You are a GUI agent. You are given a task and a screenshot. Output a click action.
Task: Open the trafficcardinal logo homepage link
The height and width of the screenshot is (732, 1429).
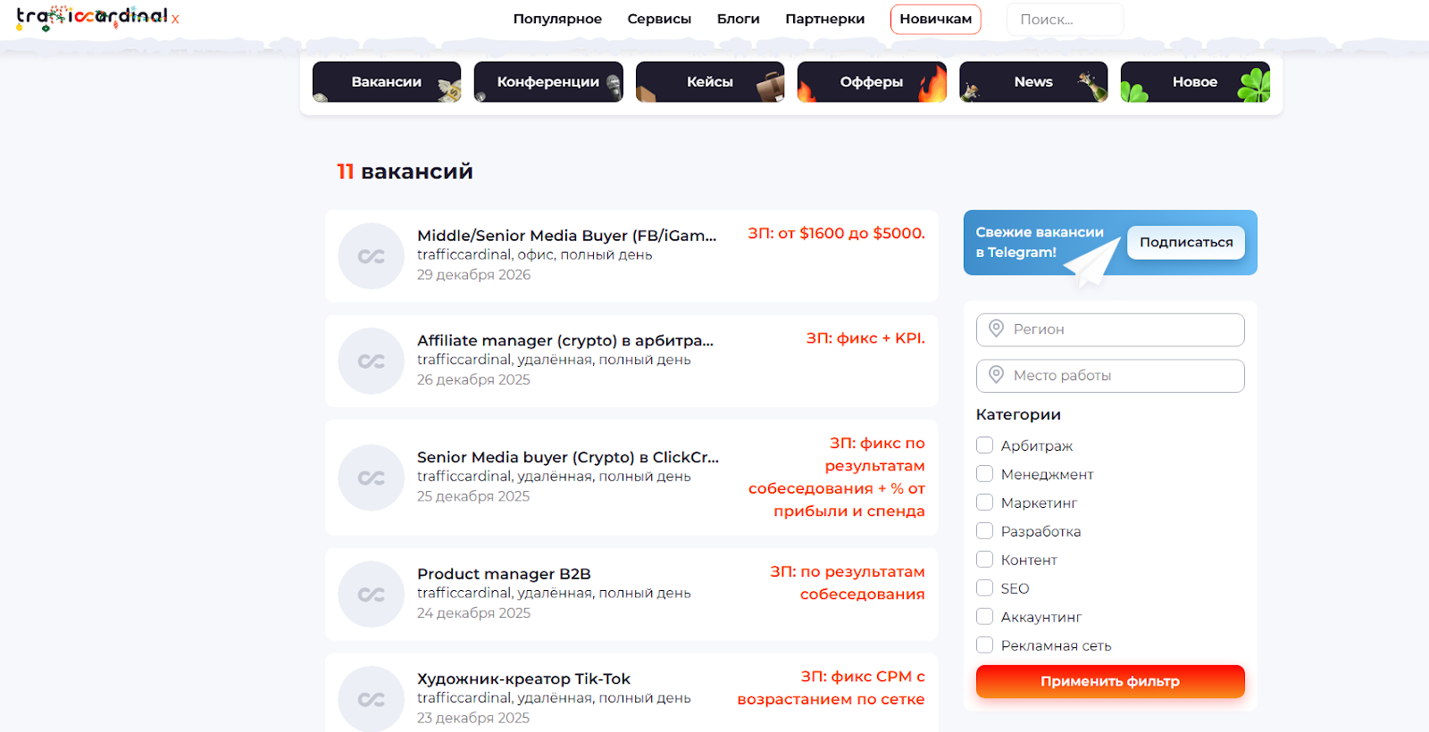(93, 17)
